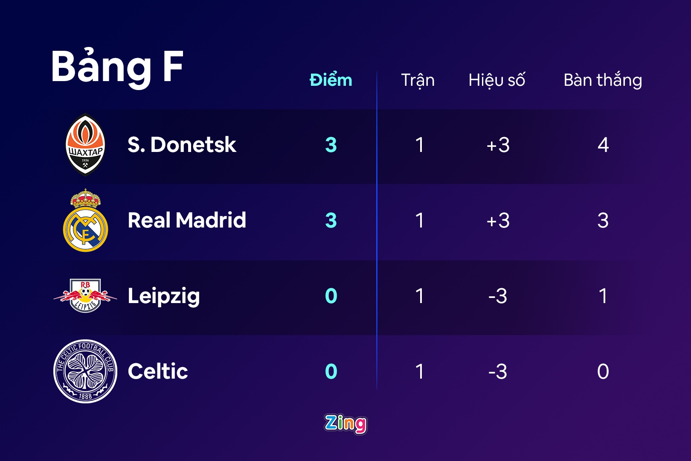
Task: Click the S. Donetsk team name
Action: 182,145
